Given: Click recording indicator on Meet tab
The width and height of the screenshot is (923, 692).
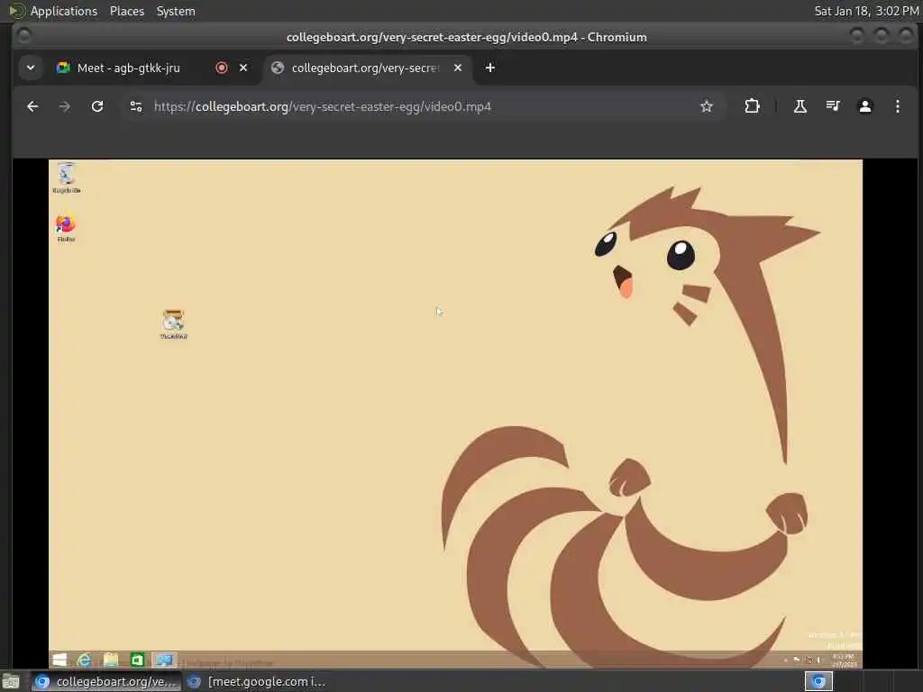Looking at the screenshot, I should pyautogui.click(x=222, y=68).
